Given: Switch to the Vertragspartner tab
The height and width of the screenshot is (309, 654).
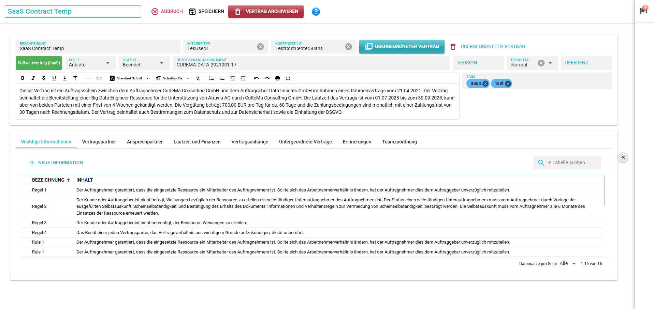Looking at the screenshot, I should coord(99,142).
